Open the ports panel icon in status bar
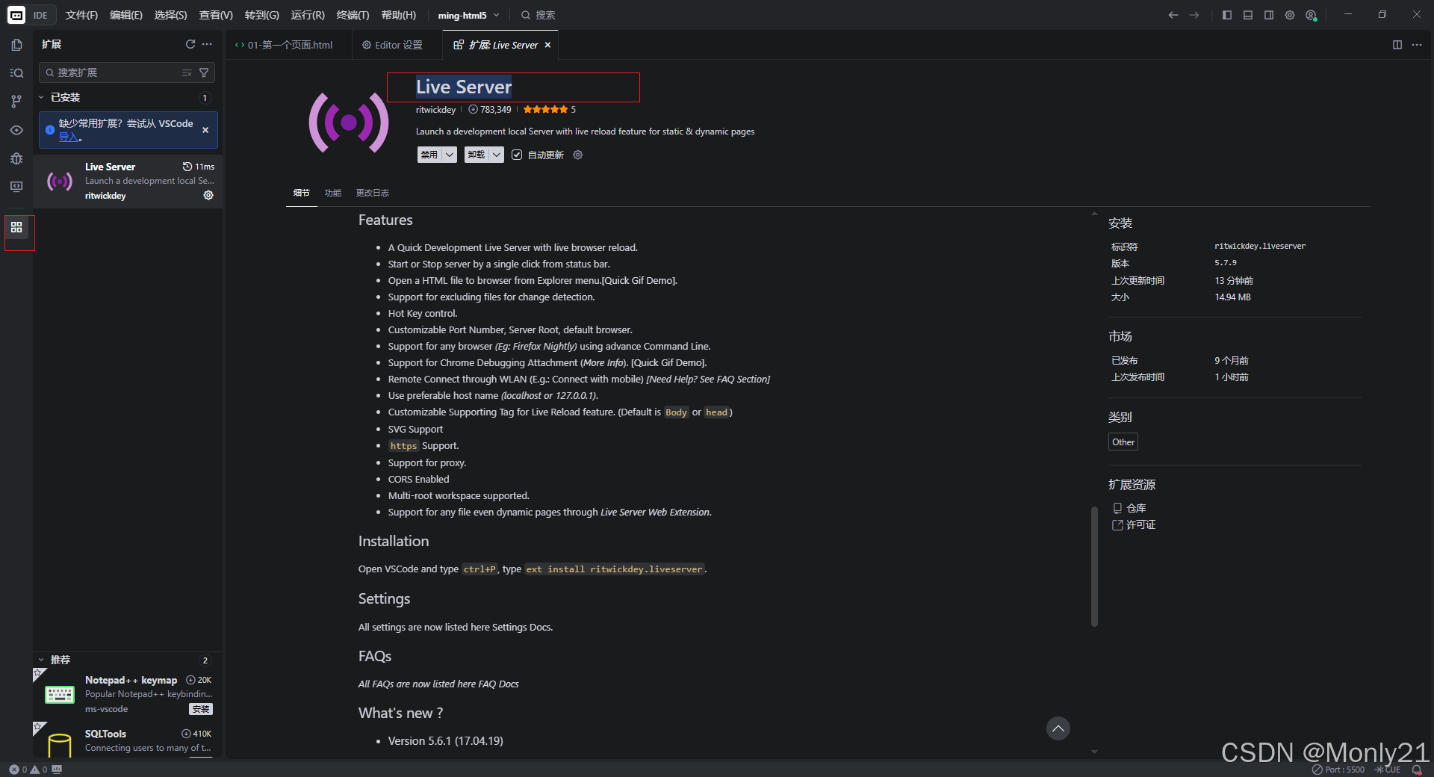 point(58,769)
